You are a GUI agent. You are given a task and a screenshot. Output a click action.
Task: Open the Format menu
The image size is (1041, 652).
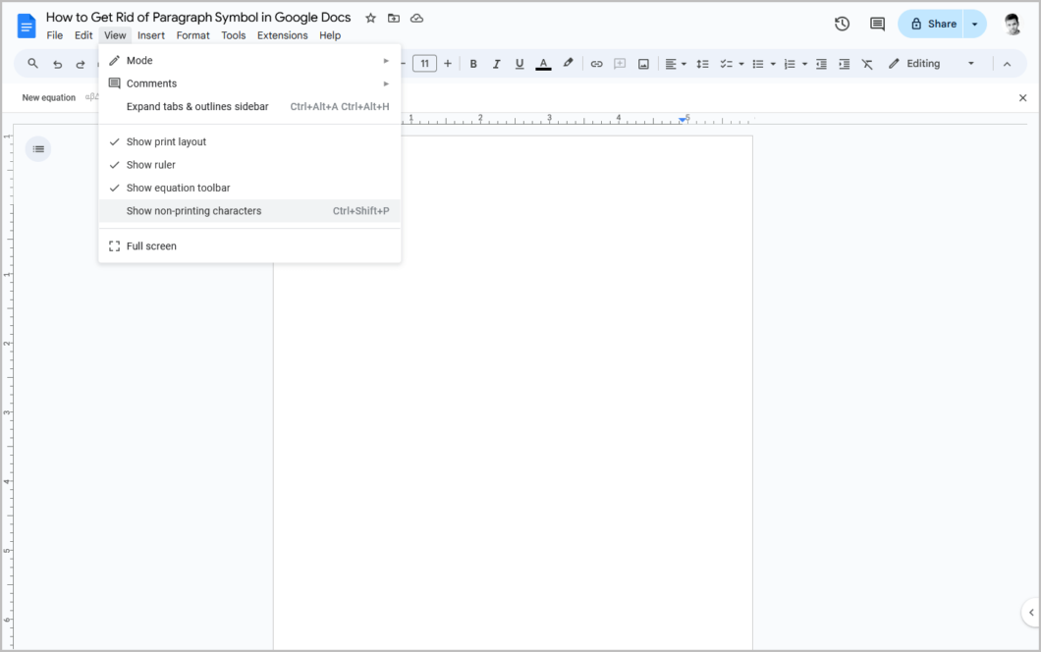click(192, 35)
